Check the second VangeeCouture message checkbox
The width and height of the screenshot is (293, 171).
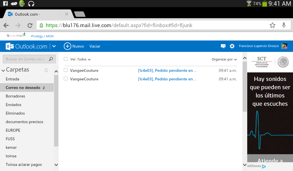tap(66, 79)
